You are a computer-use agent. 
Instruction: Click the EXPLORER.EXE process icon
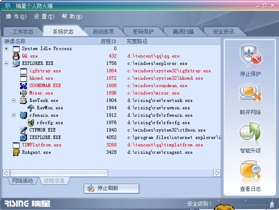(16, 64)
